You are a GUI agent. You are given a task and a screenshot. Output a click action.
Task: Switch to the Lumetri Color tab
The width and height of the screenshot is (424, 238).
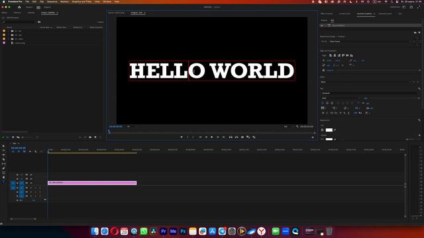tap(344, 13)
